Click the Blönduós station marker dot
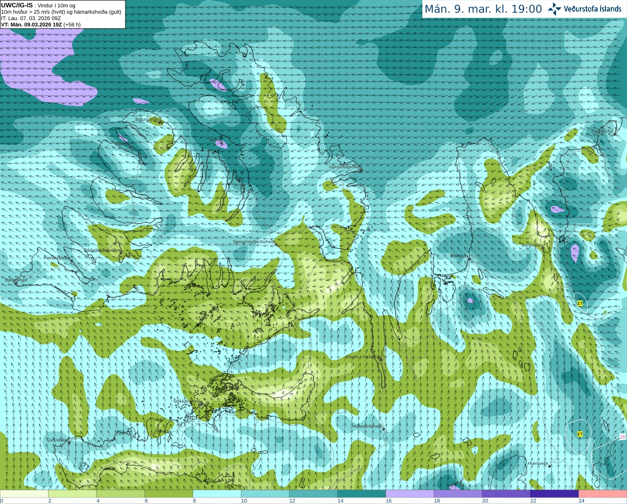This screenshot has height=504, width=627. [469, 259]
